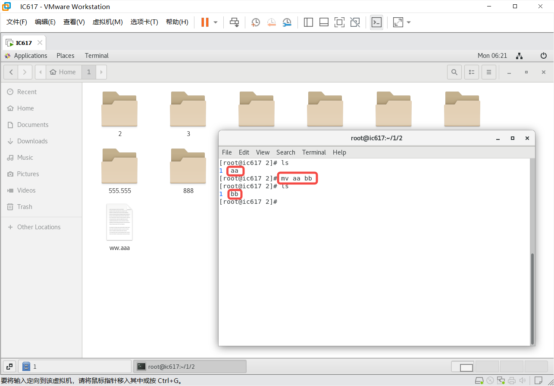Open the 查看(V) menu
554x386 pixels.
[74, 22]
